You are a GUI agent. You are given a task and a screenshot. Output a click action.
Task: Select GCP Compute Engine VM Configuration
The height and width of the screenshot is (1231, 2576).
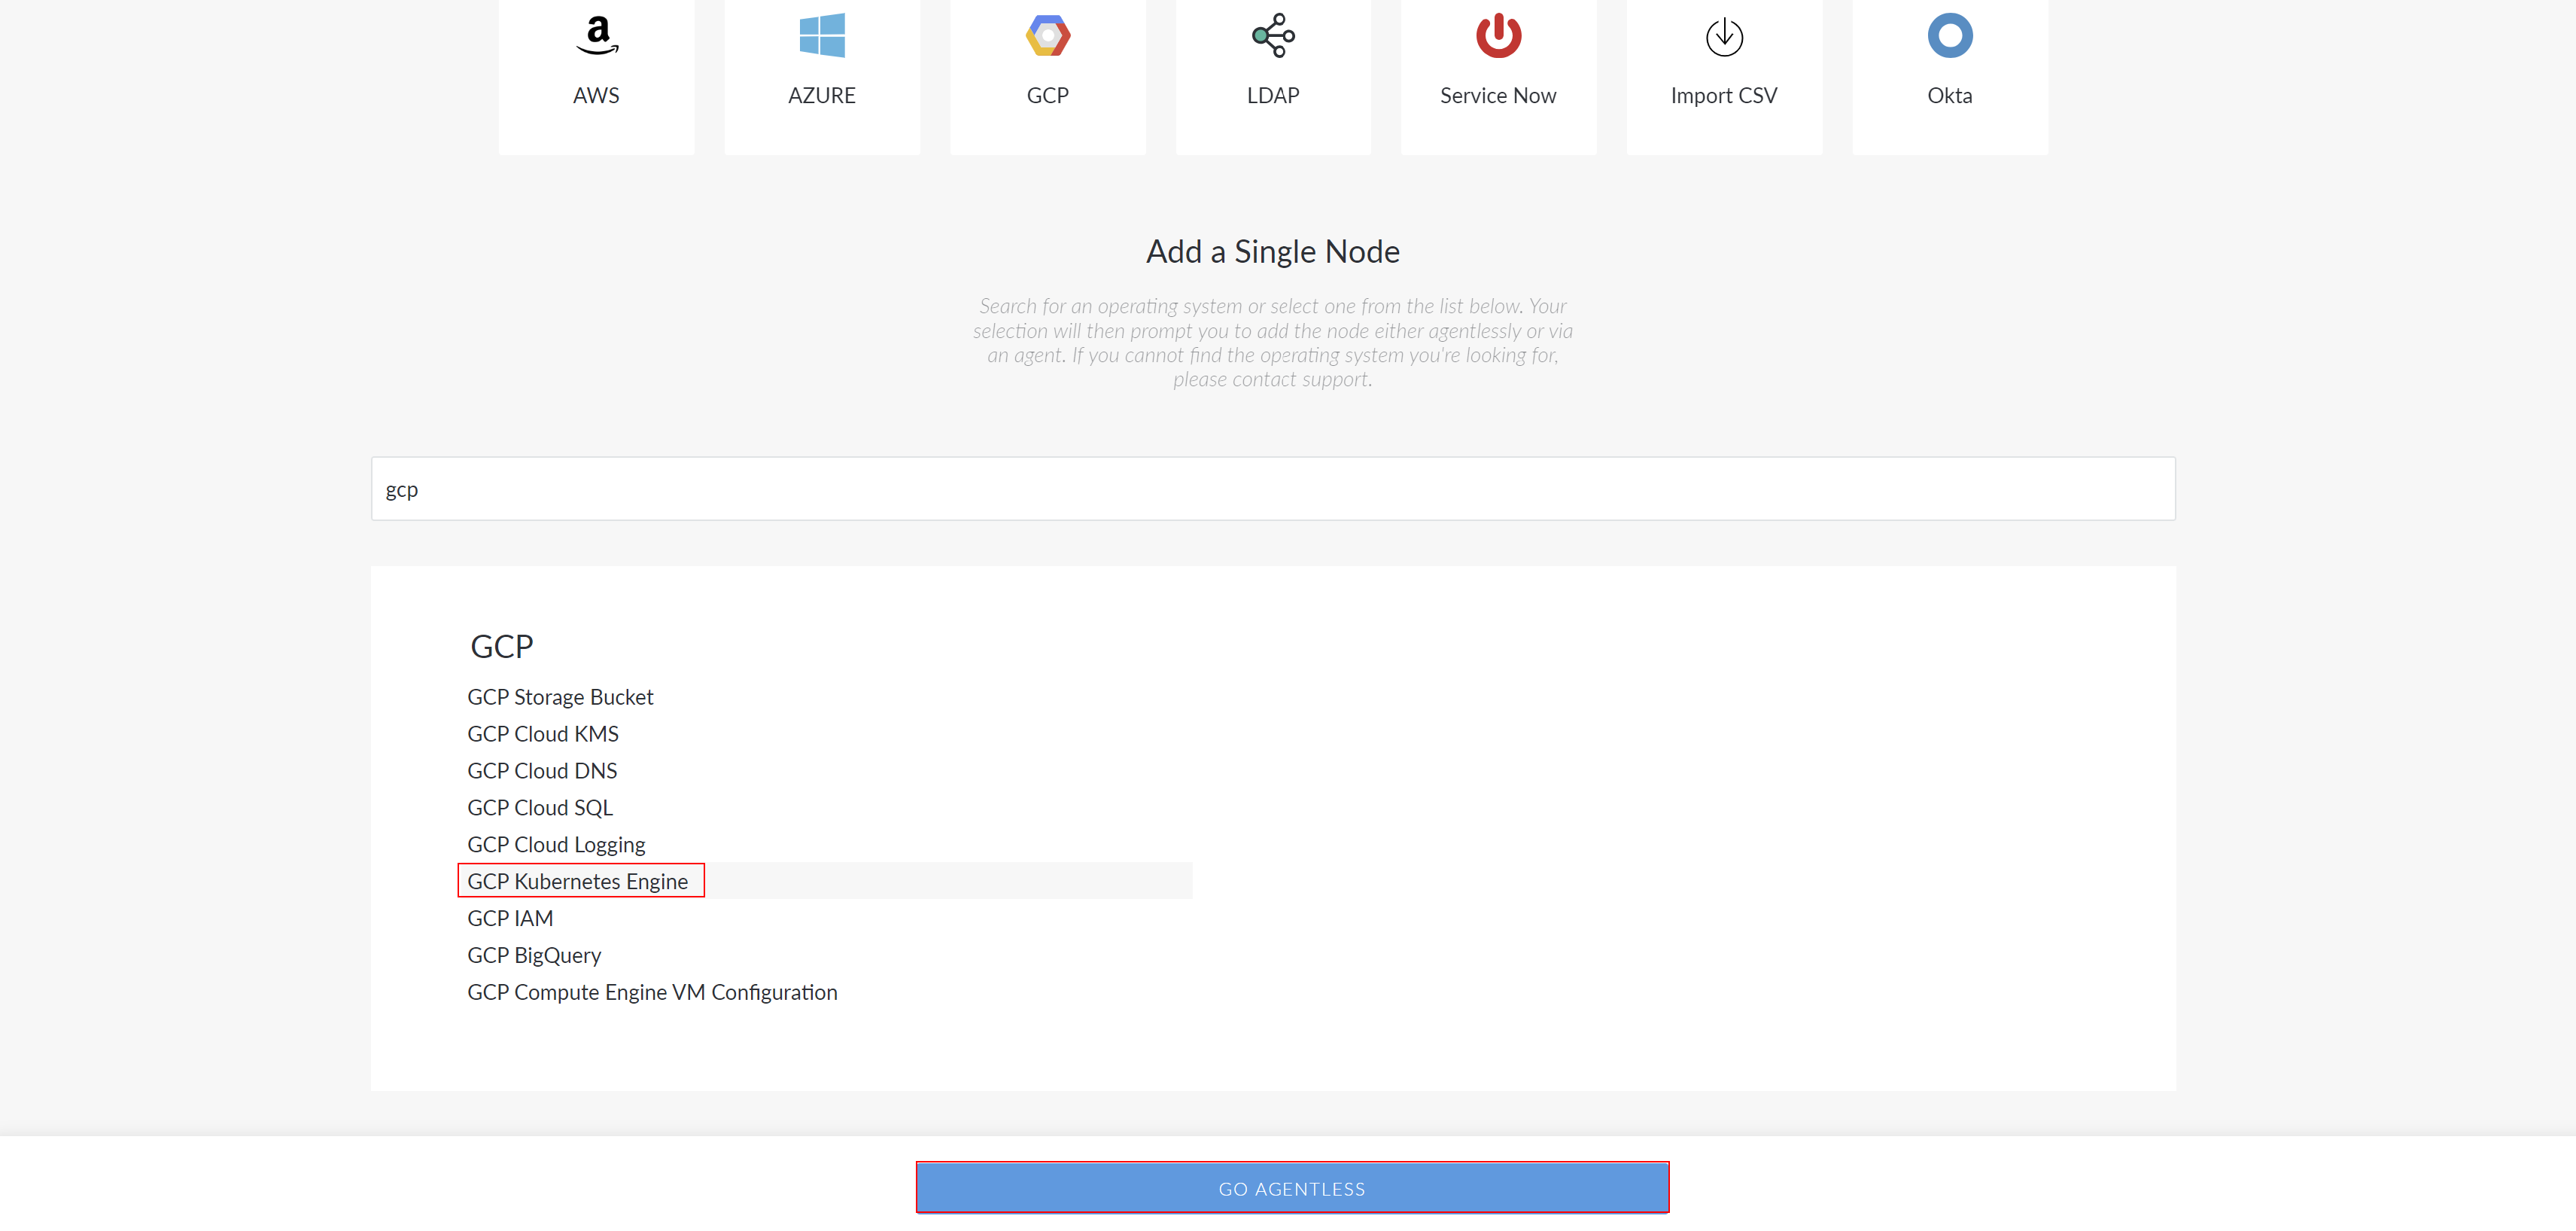click(652, 993)
